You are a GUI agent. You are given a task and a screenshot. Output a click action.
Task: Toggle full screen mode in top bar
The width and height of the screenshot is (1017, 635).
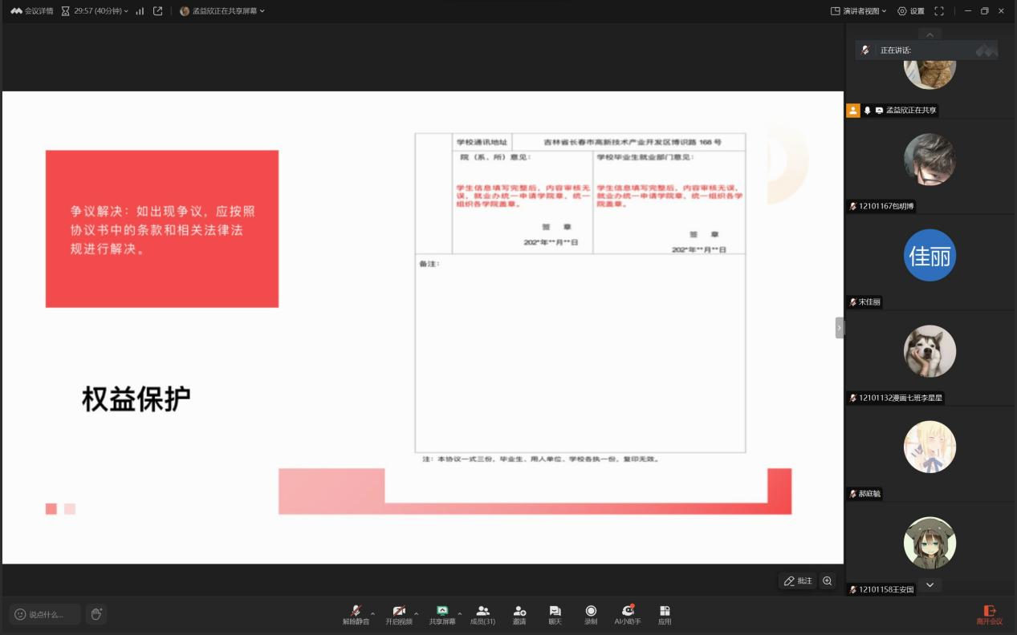(x=939, y=11)
